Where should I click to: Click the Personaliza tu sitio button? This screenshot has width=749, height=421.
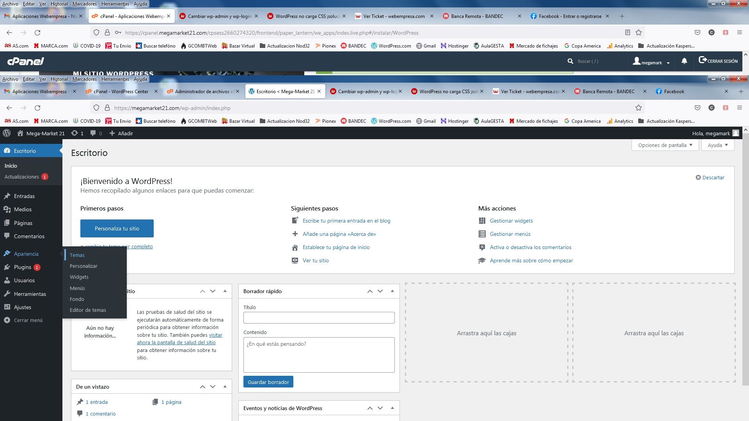(117, 228)
